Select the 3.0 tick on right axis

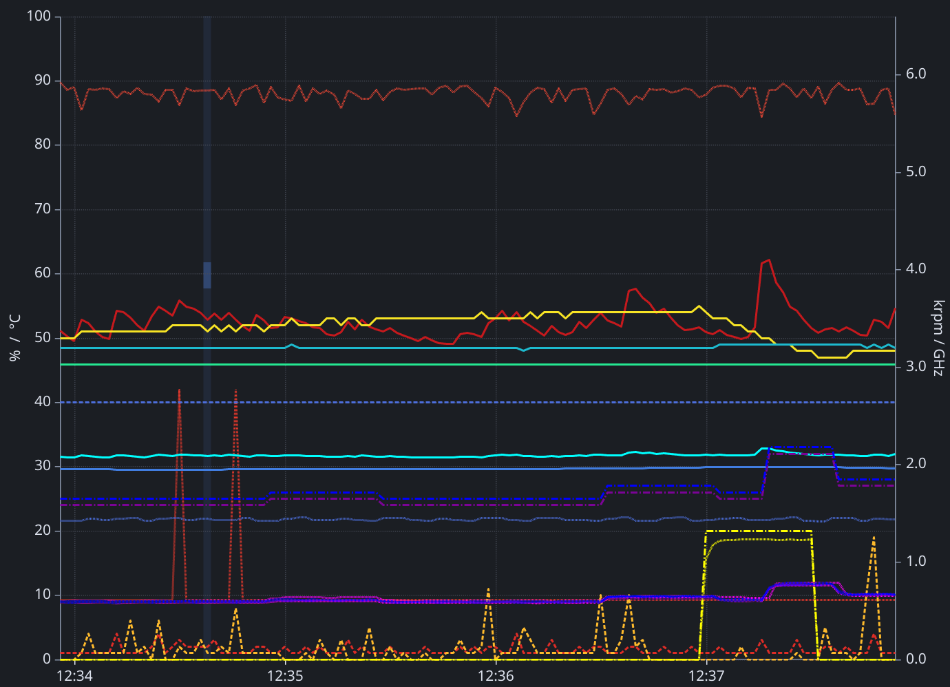[916, 366]
